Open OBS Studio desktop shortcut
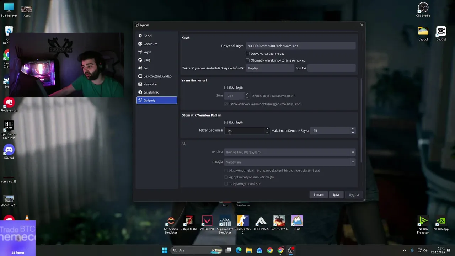 [x=423, y=10]
